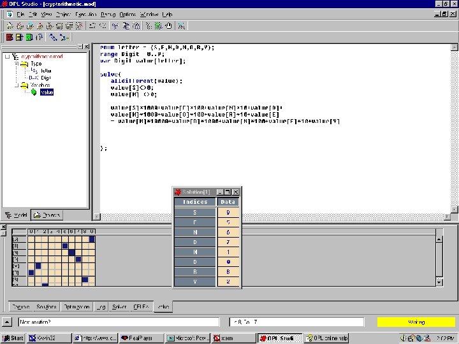Open the Debug menu
The image size is (459, 344).
(108, 14)
